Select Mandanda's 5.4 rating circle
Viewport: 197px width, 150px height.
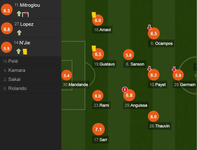click(x=66, y=75)
